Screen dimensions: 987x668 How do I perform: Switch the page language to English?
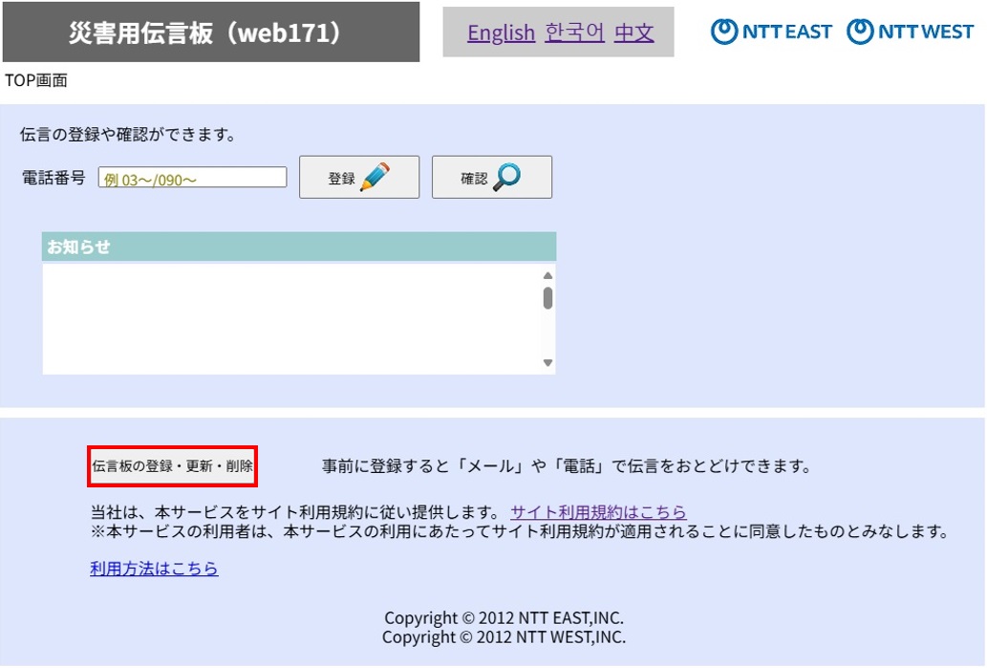tap(501, 32)
